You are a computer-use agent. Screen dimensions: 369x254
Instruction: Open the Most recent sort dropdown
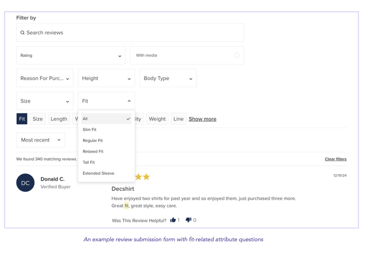[40, 140]
